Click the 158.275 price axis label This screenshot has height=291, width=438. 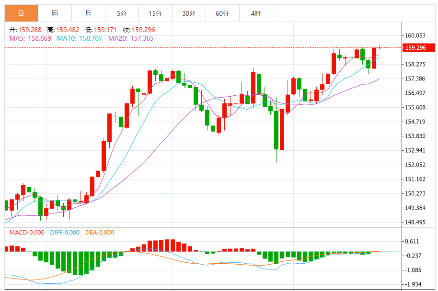[x=415, y=64]
